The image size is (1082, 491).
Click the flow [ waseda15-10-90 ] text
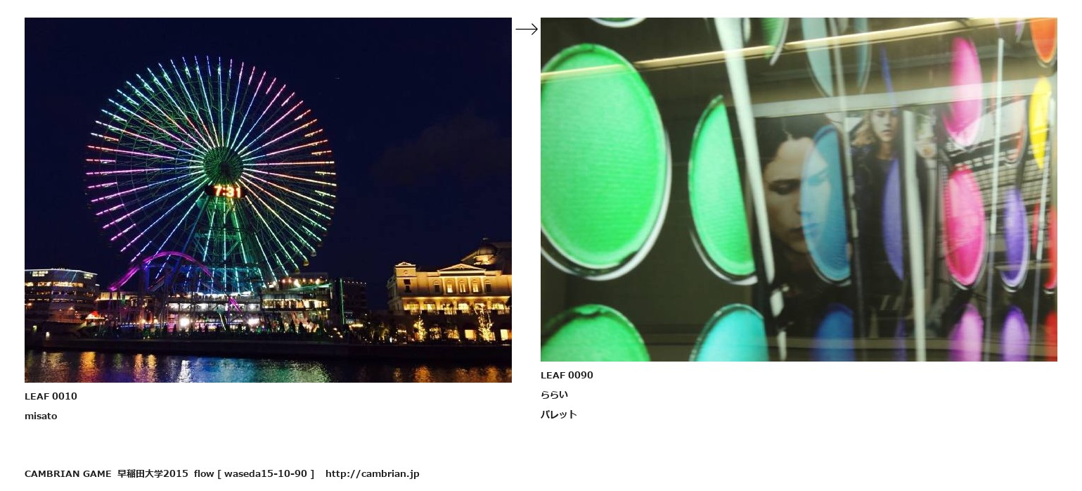[254, 473]
